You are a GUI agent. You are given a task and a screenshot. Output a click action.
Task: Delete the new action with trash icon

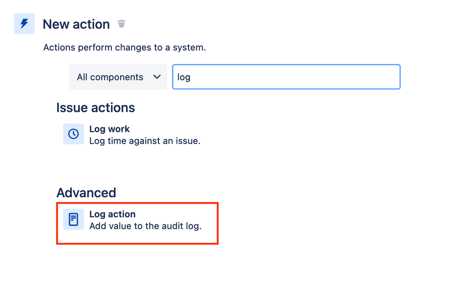tap(121, 23)
